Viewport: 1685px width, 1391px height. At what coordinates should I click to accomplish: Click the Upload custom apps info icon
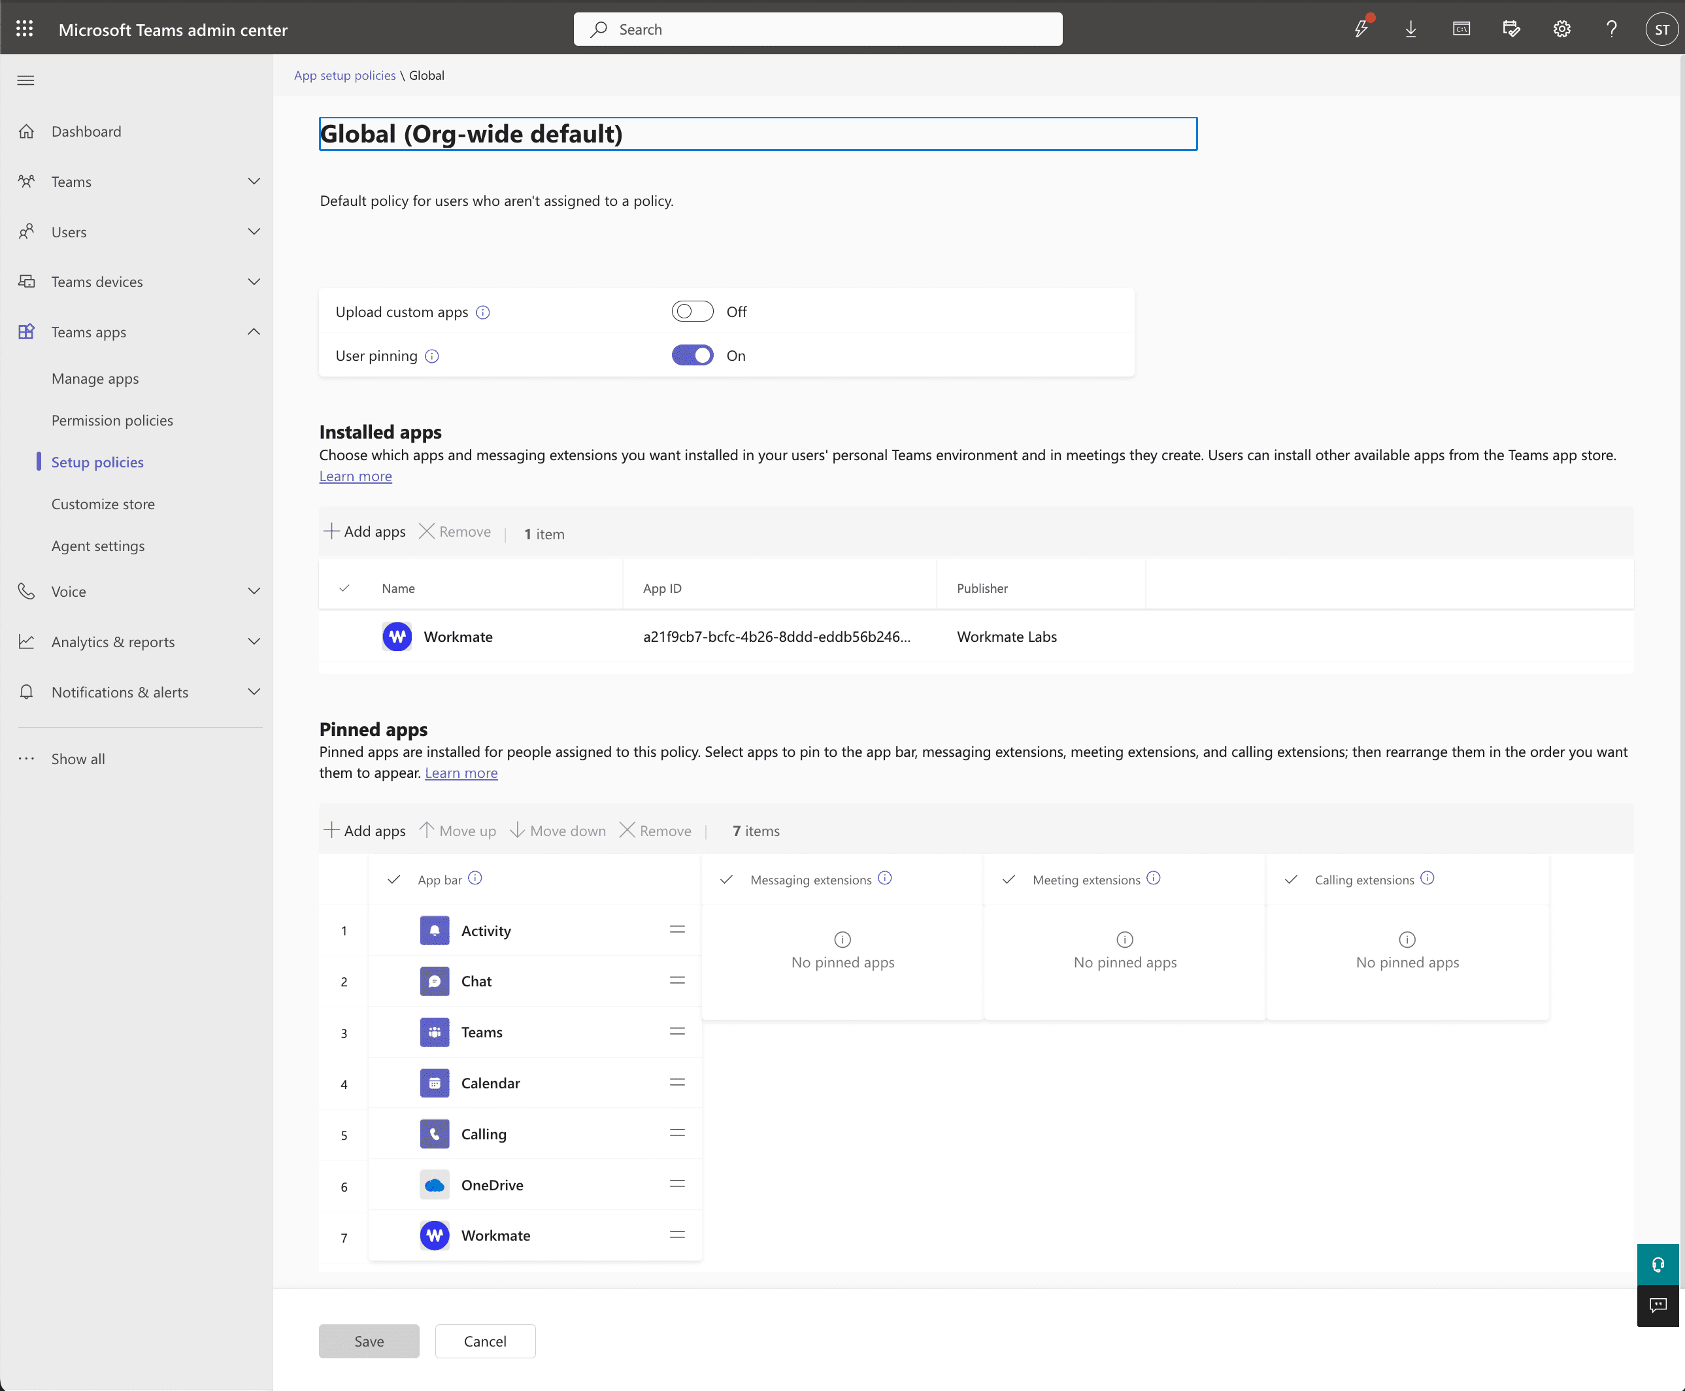482,312
